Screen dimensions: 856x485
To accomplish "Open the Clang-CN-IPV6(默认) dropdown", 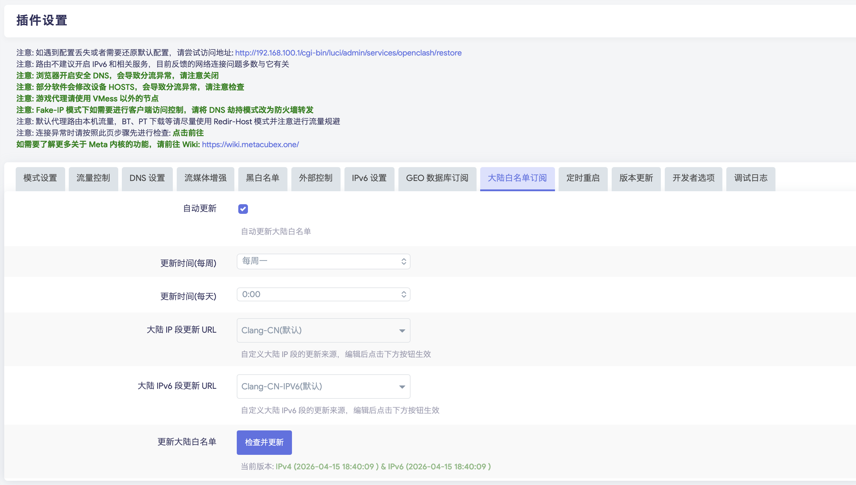I will click(323, 386).
